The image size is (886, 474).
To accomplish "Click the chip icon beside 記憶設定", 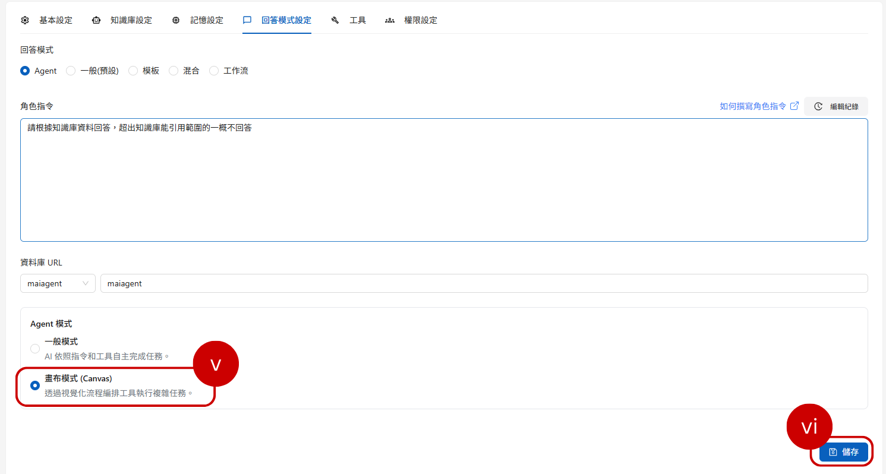I will pyautogui.click(x=176, y=20).
